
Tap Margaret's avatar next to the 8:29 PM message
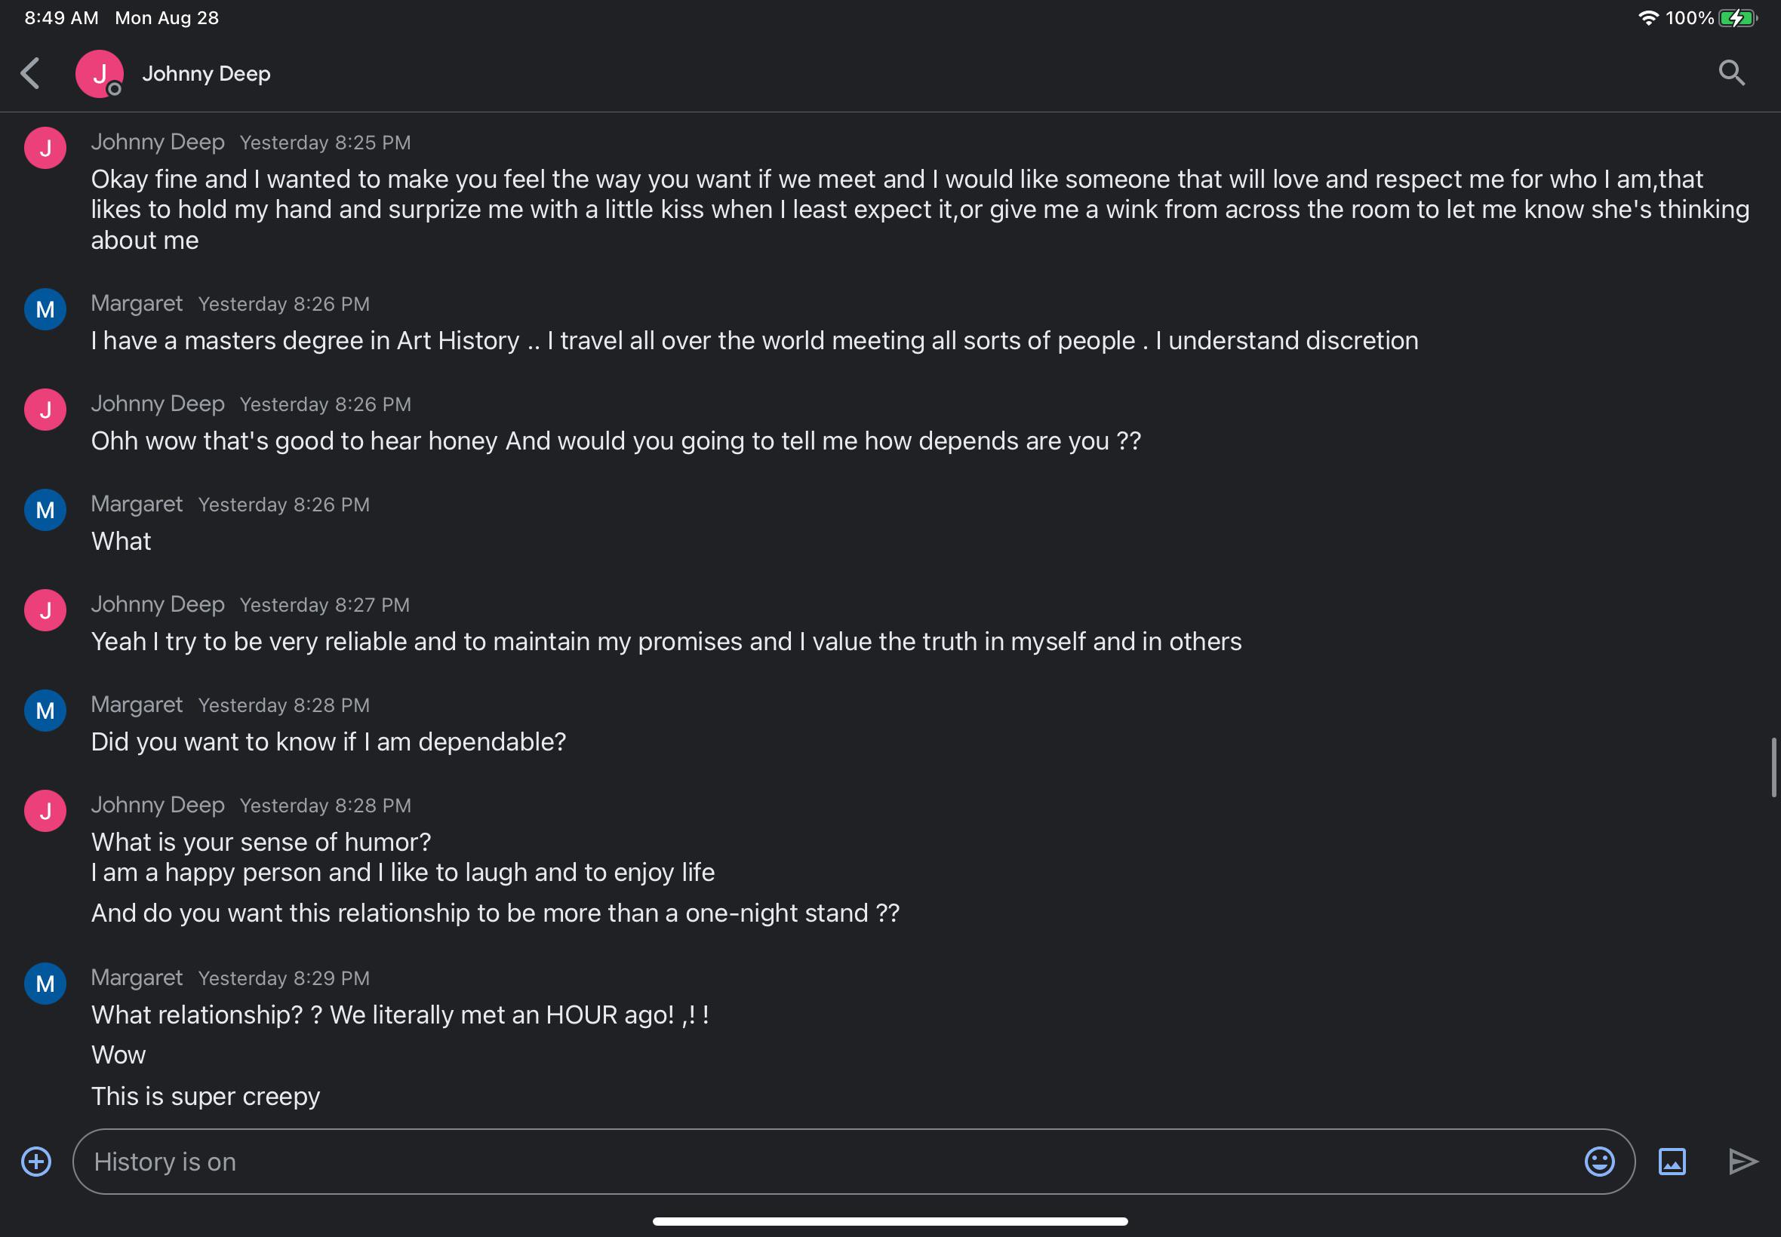click(45, 983)
